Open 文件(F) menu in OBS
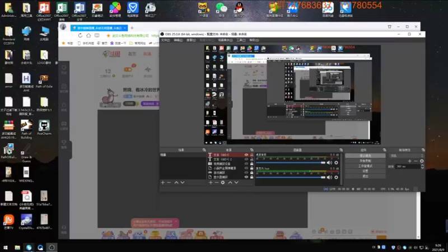Viewport: 448px width, 252px height. tap(165, 40)
